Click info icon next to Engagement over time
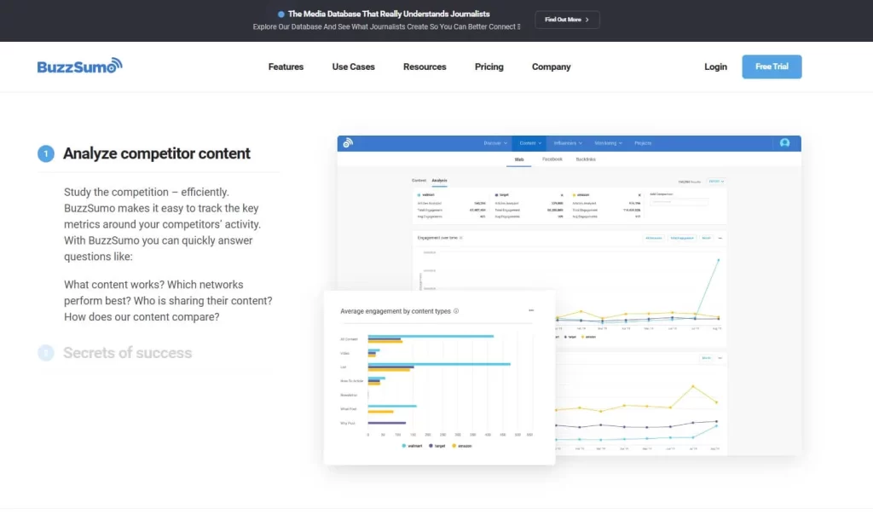This screenshot has height=526, width=873. [x=461, y=238]
